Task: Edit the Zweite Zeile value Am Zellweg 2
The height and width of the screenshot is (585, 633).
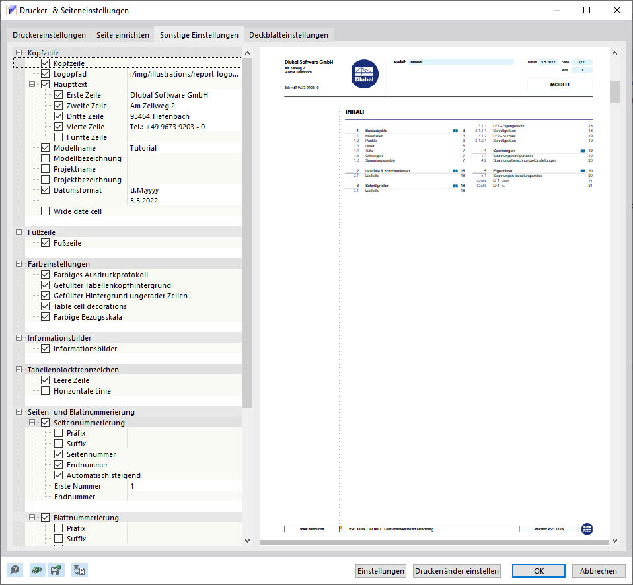Action: 184,106
